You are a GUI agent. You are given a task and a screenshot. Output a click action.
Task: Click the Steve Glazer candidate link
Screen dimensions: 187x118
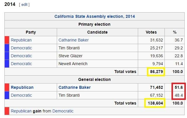pyautogui.click(x=70, y=56)
